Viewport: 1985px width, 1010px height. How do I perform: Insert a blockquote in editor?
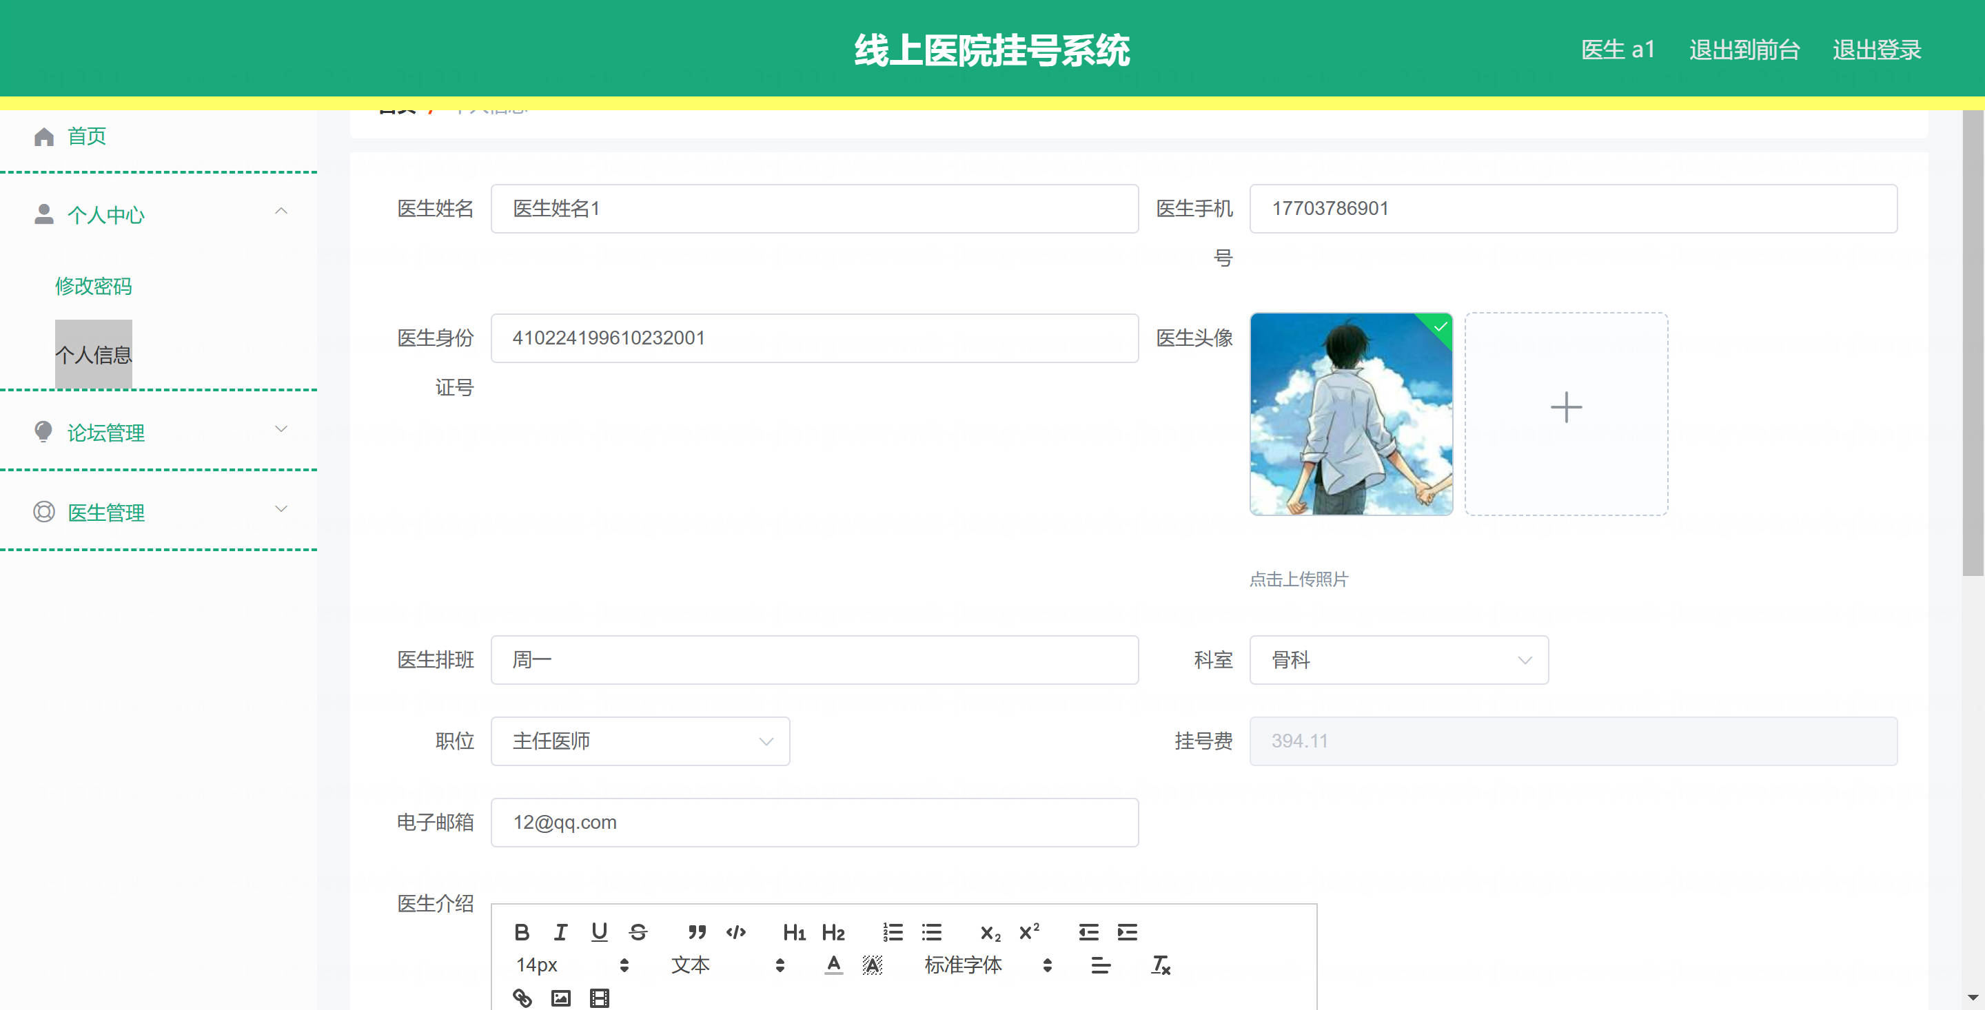pos(697,932)
